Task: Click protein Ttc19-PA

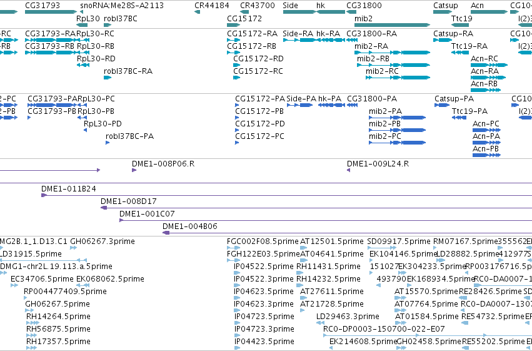Action: point(469,111)
